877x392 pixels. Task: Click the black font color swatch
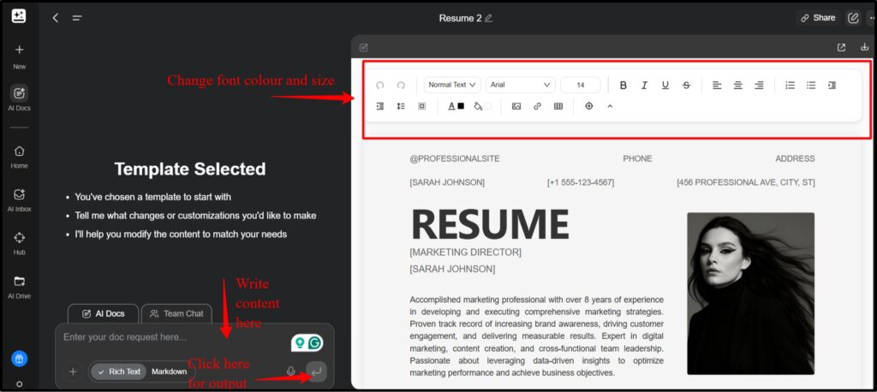click(461, 106)
